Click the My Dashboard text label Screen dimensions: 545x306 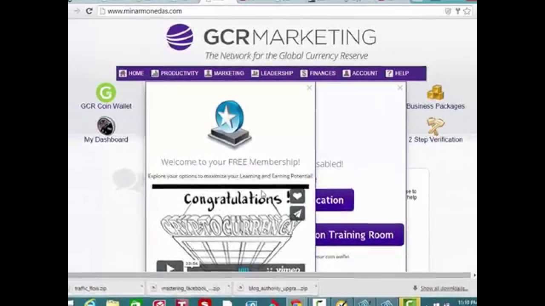pos(106,139)
